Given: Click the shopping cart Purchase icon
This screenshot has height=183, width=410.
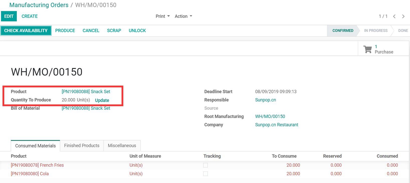Looking at the screenshot, I should 368,49.
